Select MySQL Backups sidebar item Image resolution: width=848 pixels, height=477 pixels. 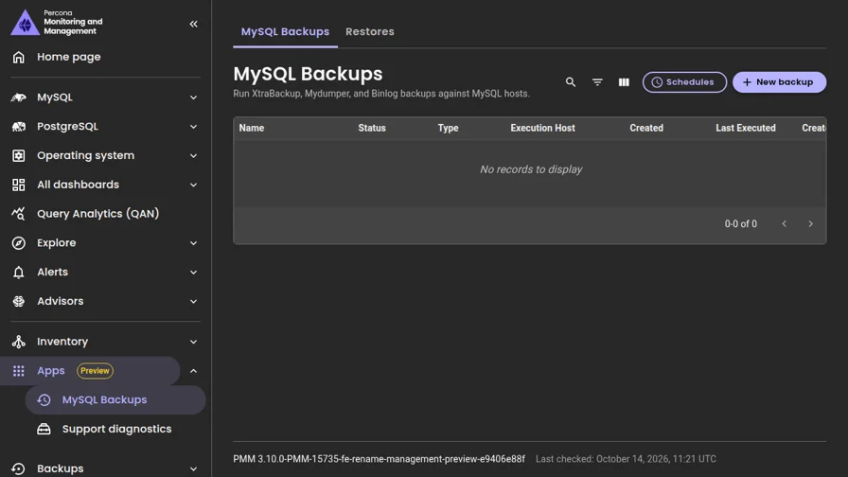coord(115,400)
